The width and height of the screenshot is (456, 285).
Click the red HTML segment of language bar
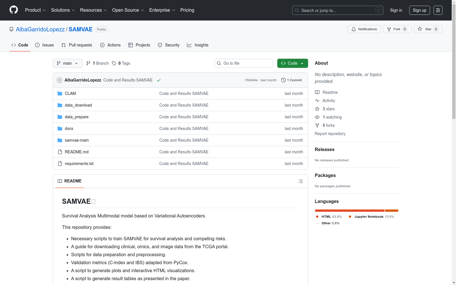(x=350, y=211)
